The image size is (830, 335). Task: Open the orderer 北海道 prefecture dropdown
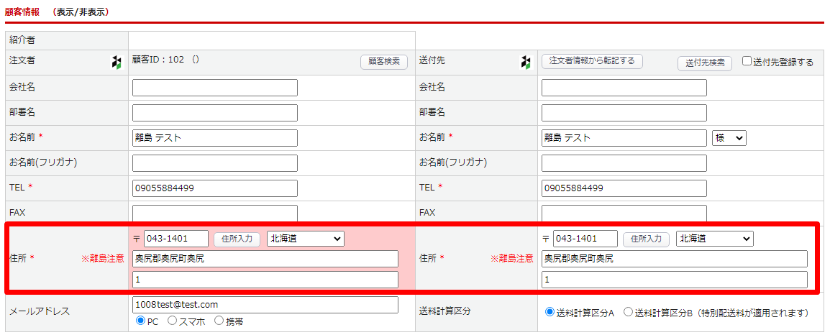pyautogui.click(x=306, y=239)
